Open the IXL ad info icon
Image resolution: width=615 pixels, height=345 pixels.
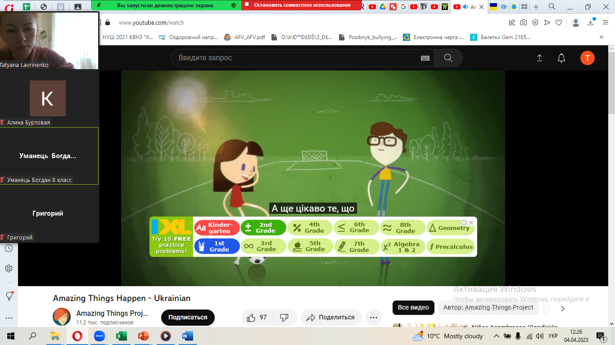pyautogui.click(x=464, y=222)
